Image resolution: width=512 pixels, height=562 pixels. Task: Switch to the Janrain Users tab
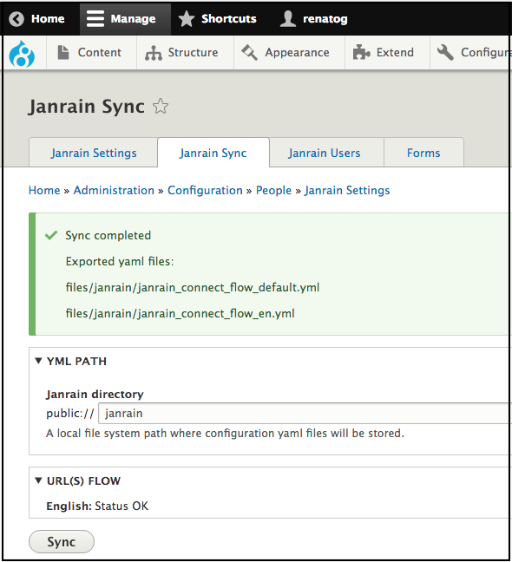point(325,153)
